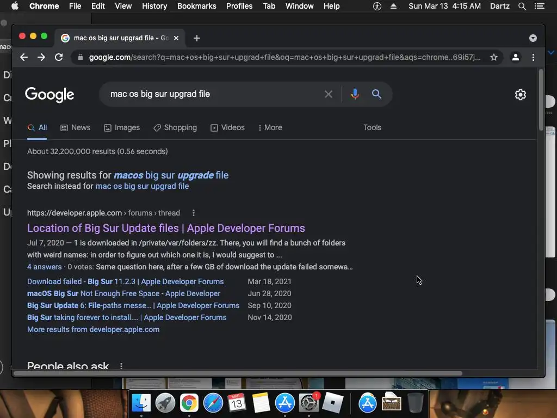Go to Google homepage via logo
This screenshot has height=418, width=557.
(x=49, y=95)
